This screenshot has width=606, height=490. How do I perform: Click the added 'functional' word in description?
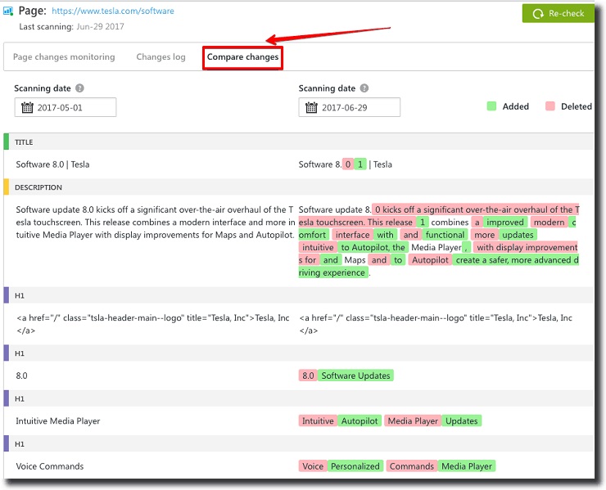click(x=445, y=235)
